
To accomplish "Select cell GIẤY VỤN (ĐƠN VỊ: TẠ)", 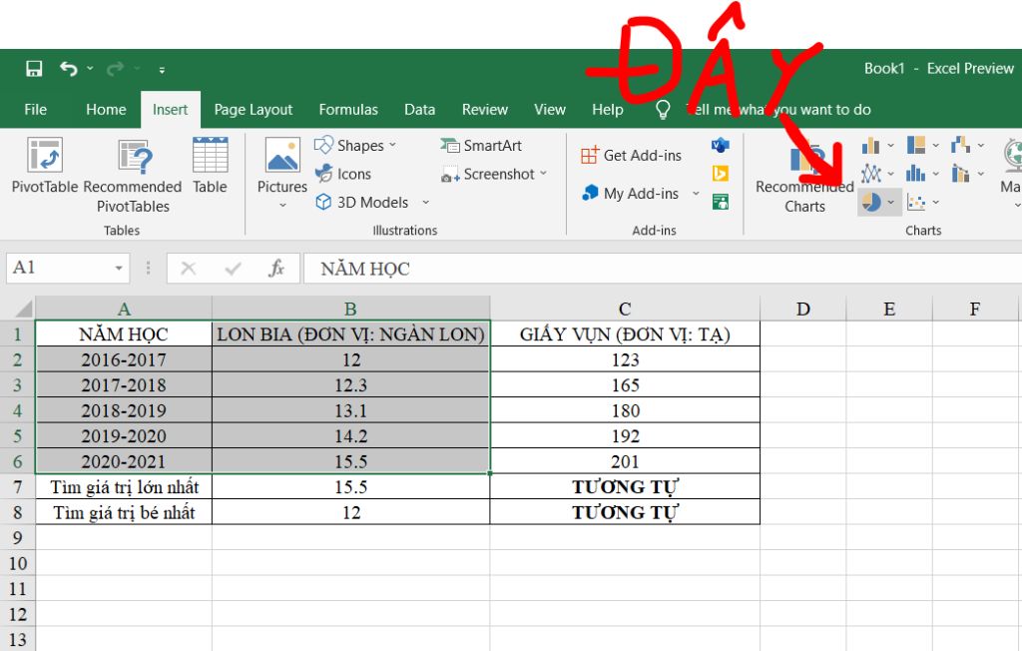I will pos(625,333).
